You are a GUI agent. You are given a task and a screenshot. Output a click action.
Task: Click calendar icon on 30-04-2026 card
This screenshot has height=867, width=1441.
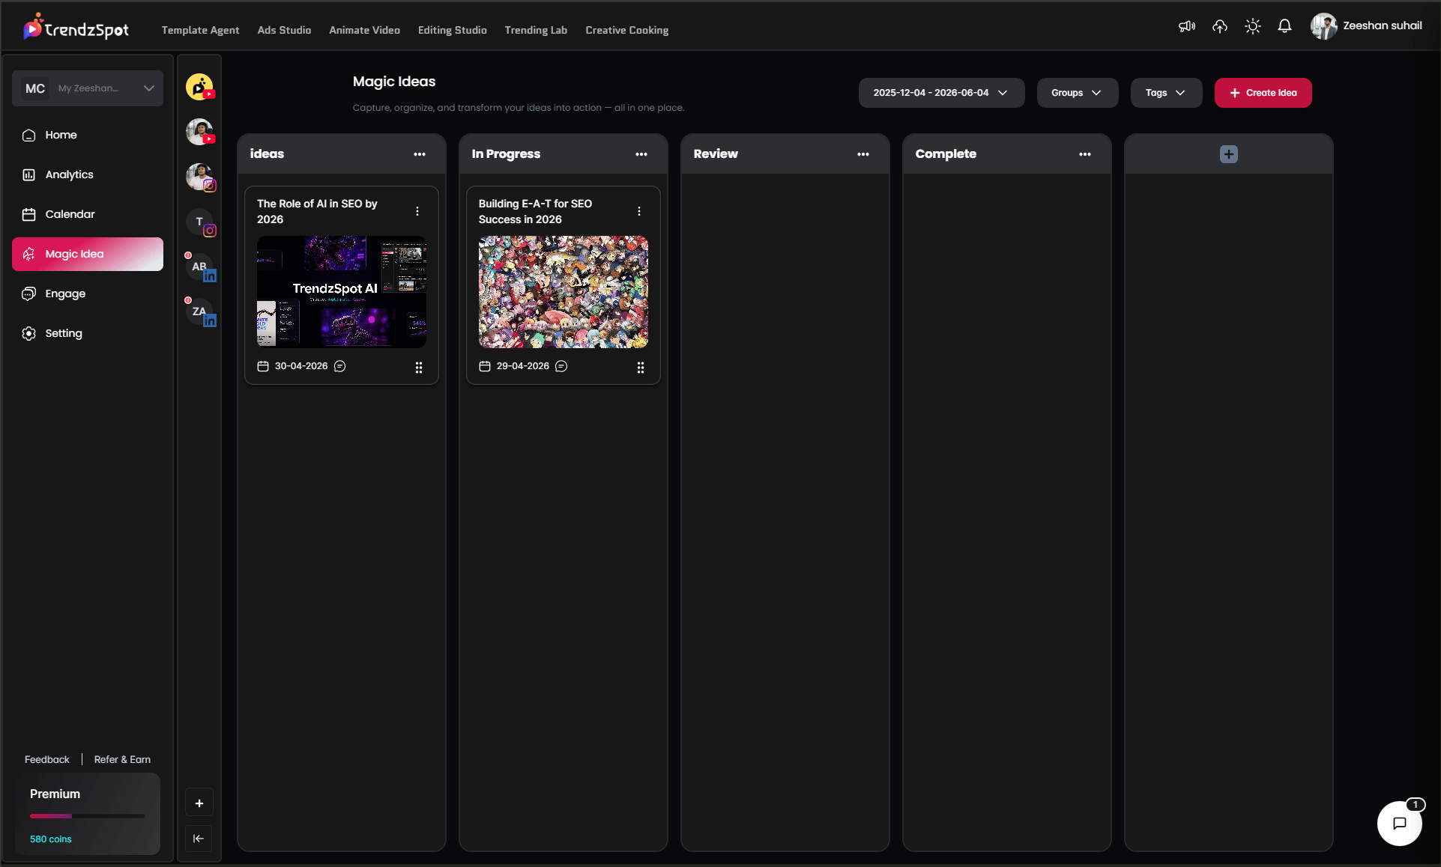[x=263, y=366]
